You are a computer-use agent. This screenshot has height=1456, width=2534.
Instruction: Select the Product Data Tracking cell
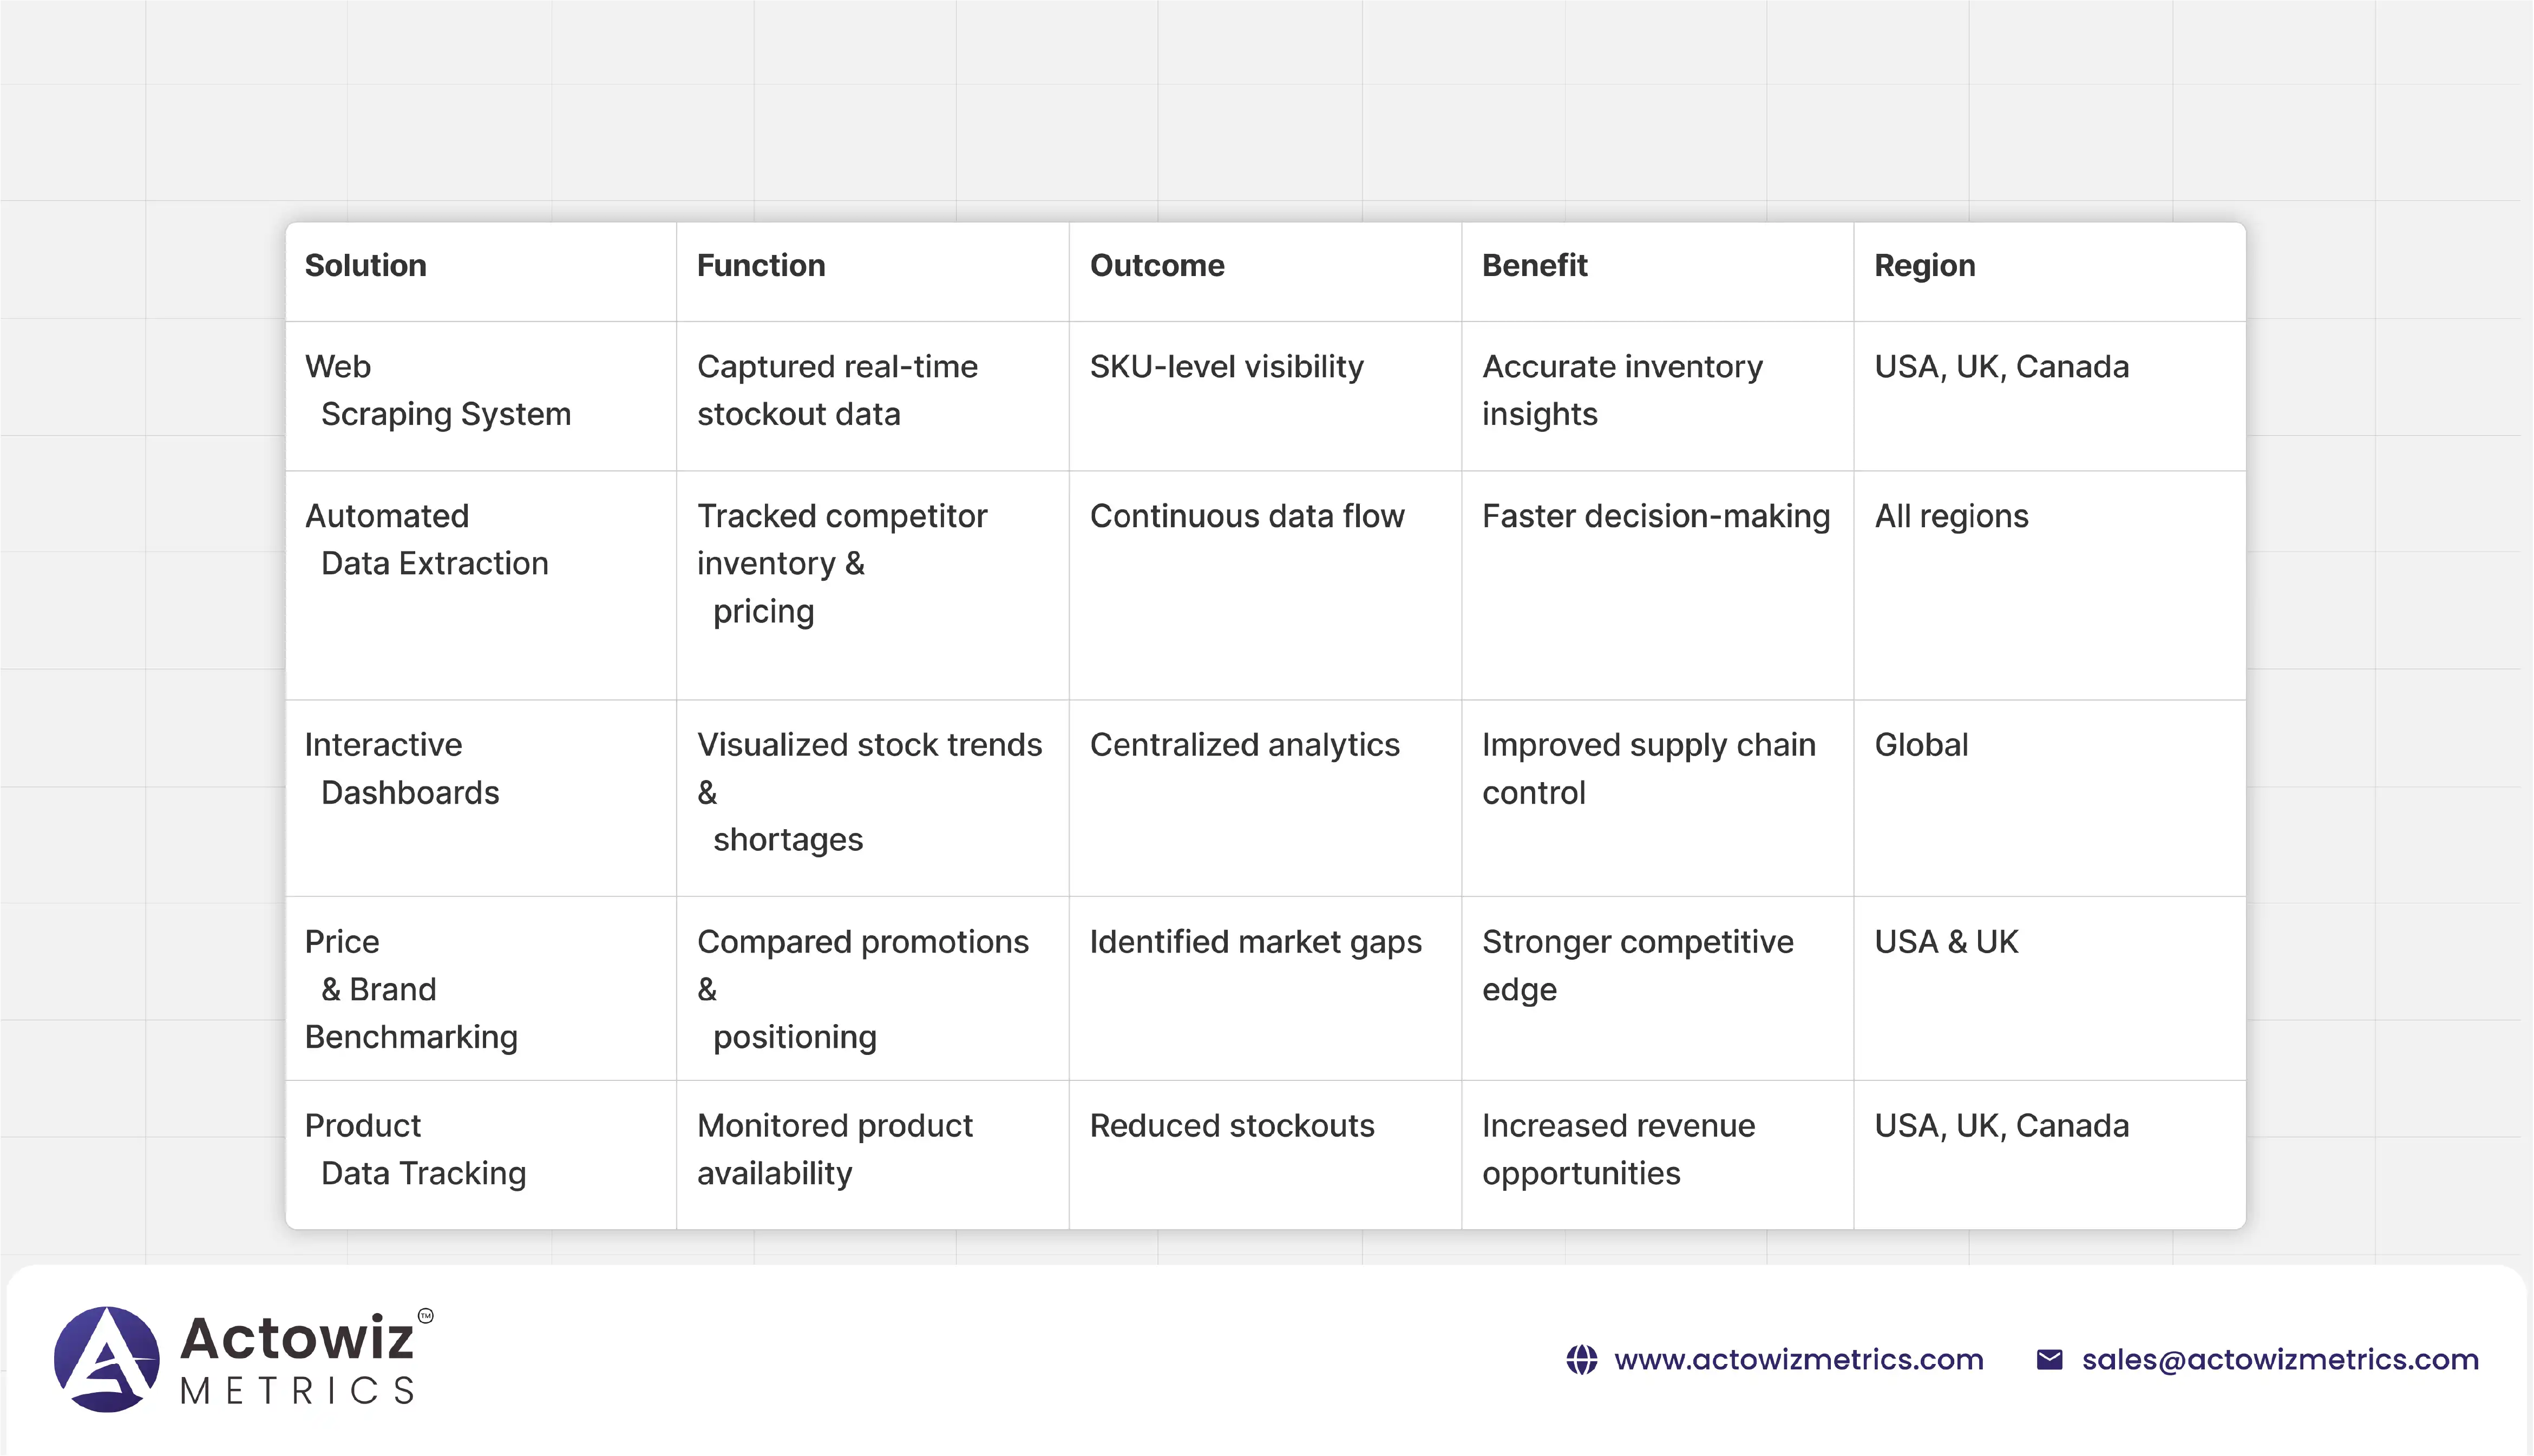415,1149
